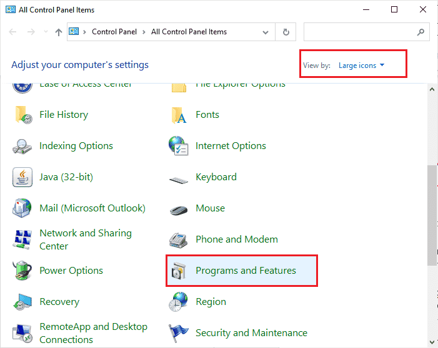Click the Phone and Modem icon
Screen dimensions: 438x348
[x=178, y=240]
